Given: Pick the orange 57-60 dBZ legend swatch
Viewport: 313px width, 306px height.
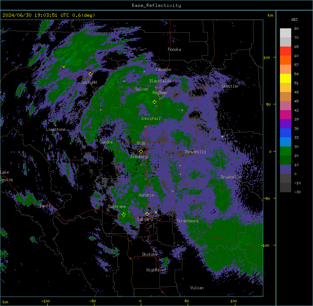Looking at the screenshot, I should [x=285, y=60].
